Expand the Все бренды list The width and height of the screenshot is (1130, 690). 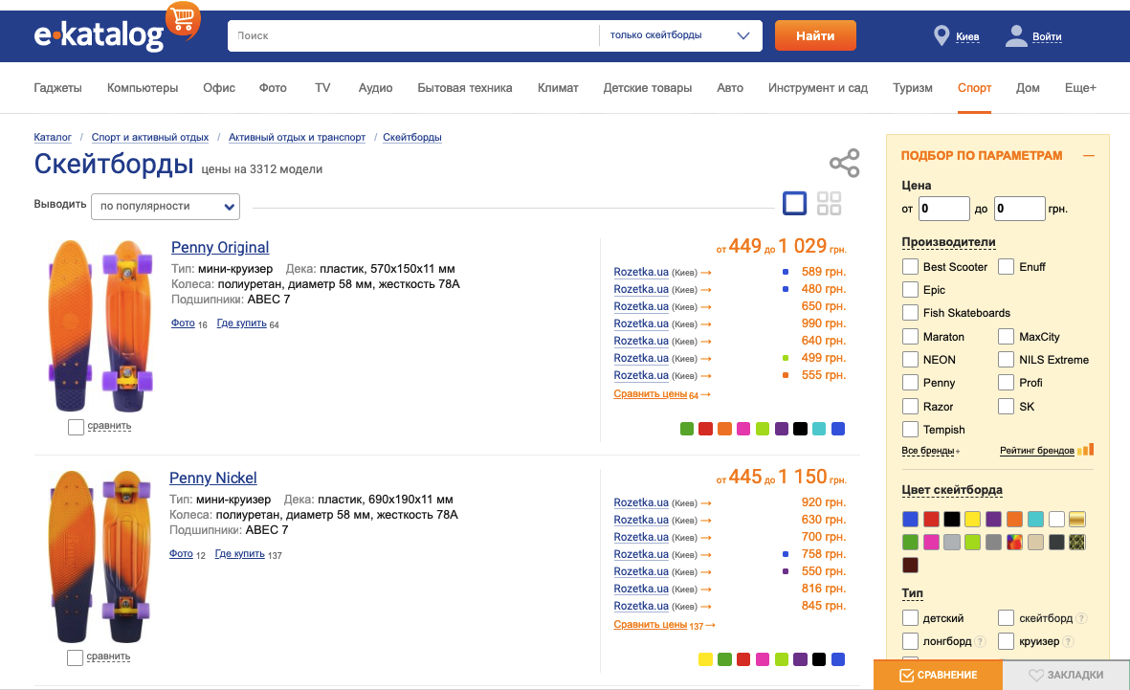930,451
